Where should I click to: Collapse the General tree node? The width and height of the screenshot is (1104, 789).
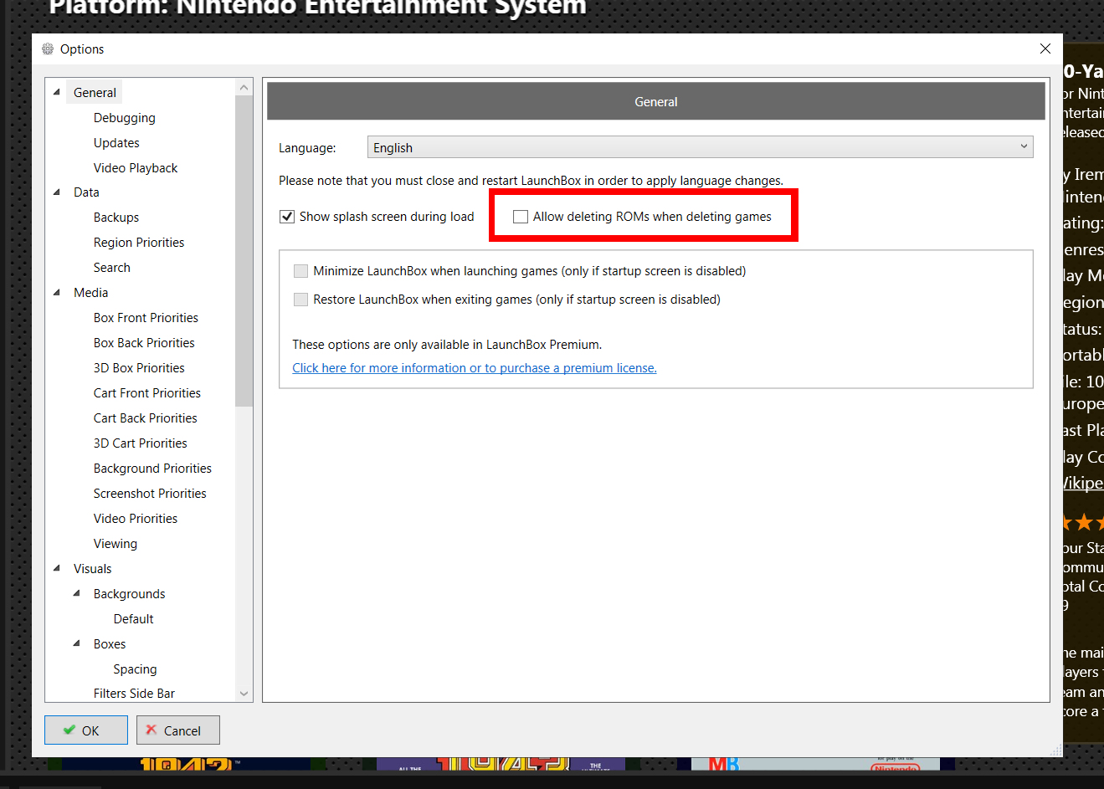point(57,92)
